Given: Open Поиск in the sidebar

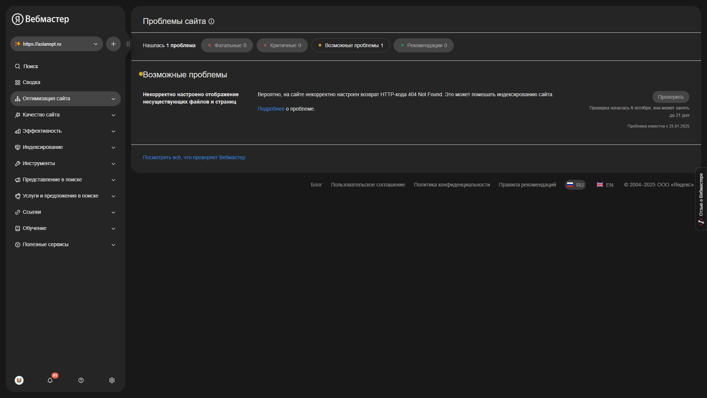Looking at the screenshot, I should (31, 66).
